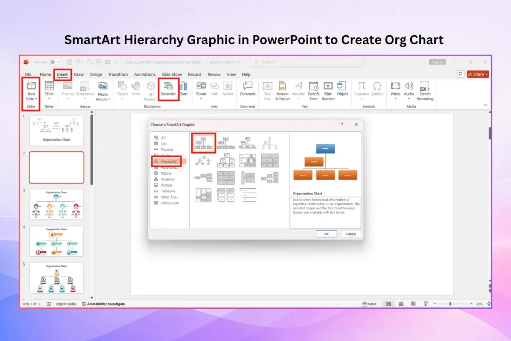
Task: Choose the layout thumbnail right of Organization Chart
Action: coord(226,143)
